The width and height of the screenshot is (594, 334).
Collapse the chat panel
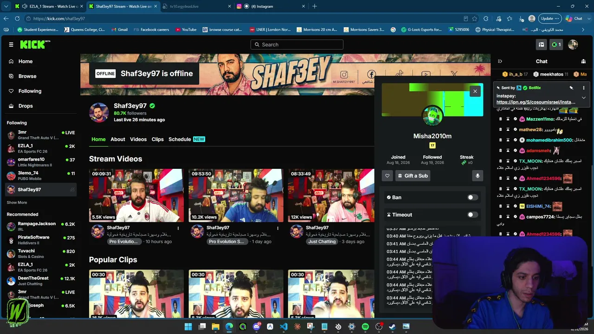click(500, 61)
